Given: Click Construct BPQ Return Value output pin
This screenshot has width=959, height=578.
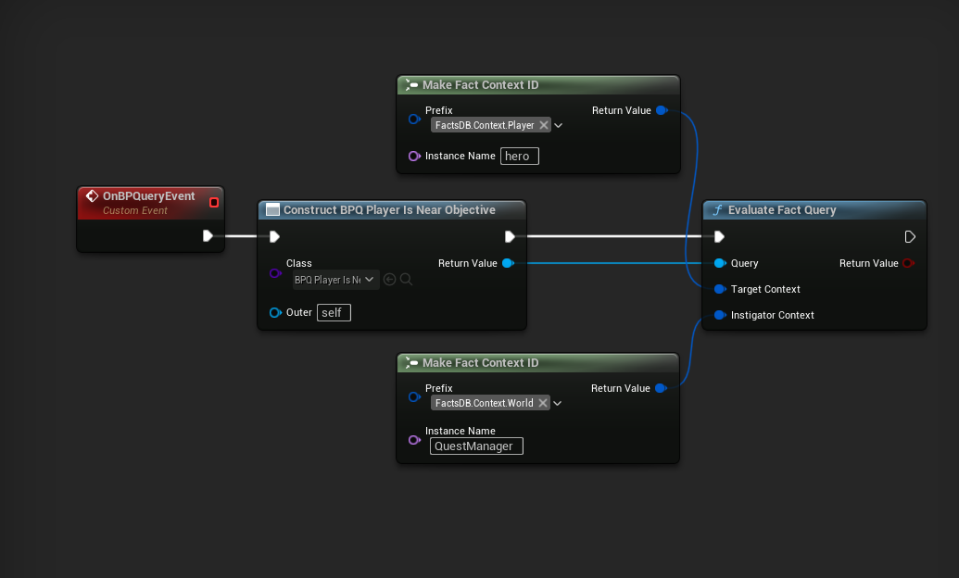Looking at the screenshot, I should coord(508,263).
